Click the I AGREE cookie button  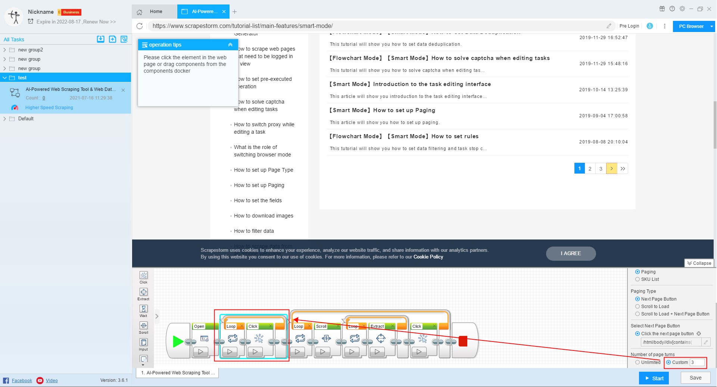coord(571,254)
